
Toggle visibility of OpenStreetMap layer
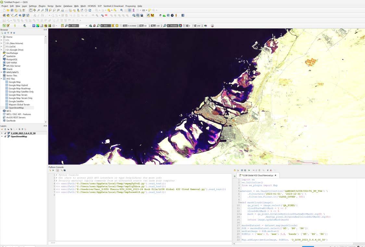[5, 137]
